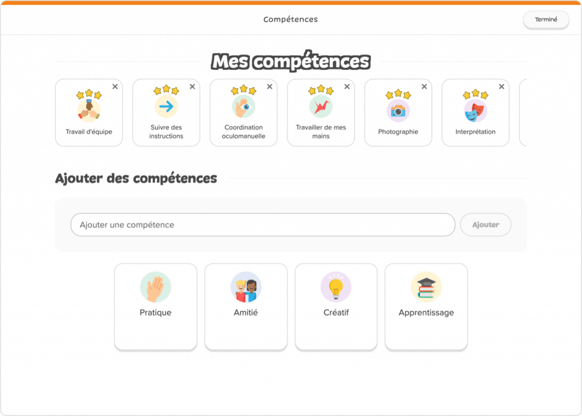The height and width of the screenshot is (416, 582).
Task: Remove the Interprétation skill
Action: [501, 87]
